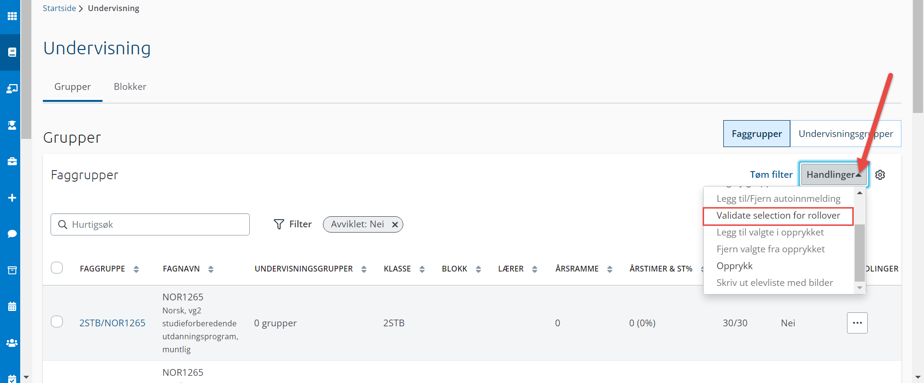Sort by ÅRSRAMME column
This screenshot has width=924, height=383.
[610, 269]
